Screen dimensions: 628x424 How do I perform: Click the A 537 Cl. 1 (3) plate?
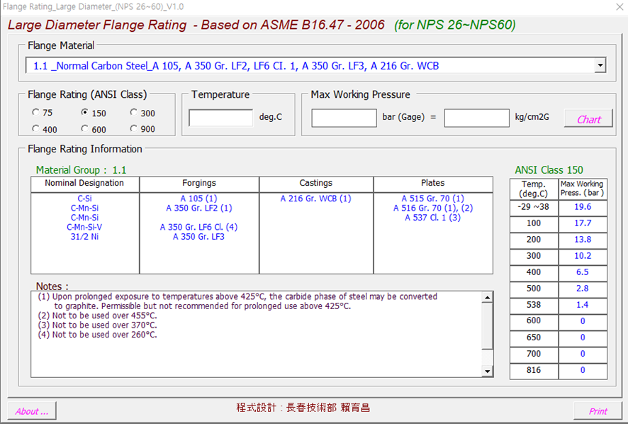click(x=432, y=218)
